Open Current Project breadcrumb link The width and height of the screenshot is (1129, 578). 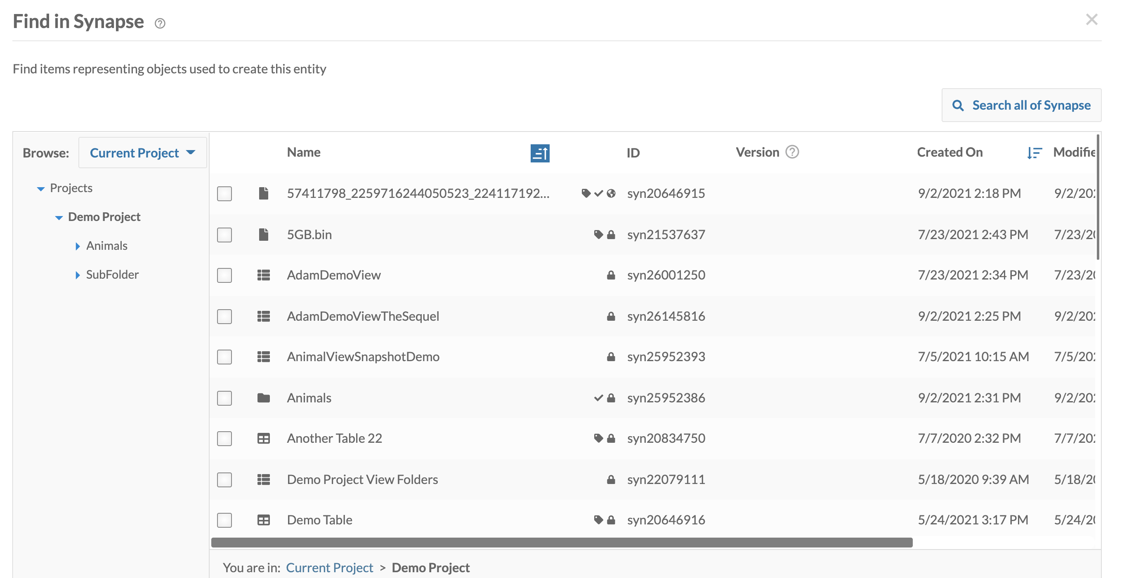click(x=329, y=568)
